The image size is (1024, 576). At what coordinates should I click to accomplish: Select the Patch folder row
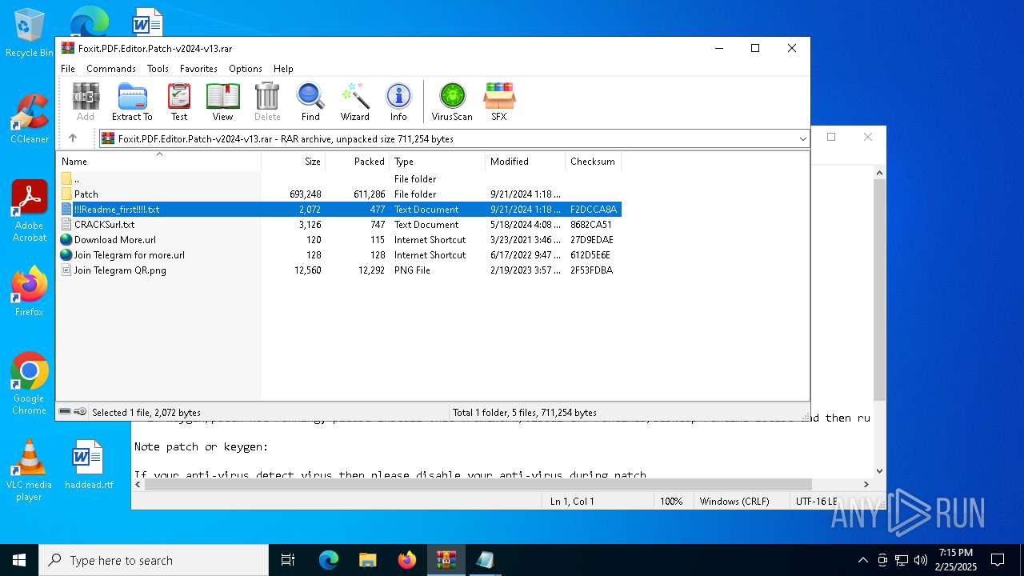pos(339,194)
